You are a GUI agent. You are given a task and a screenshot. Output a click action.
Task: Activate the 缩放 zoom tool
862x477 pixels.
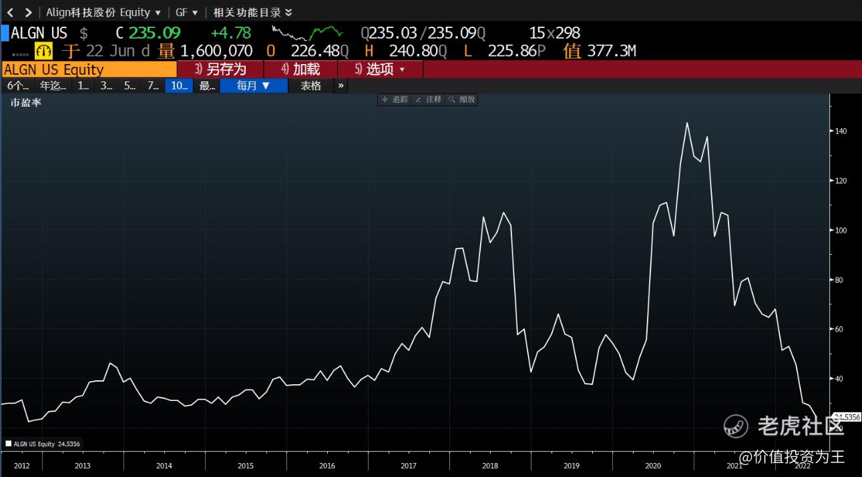click(x=461, y=99)
